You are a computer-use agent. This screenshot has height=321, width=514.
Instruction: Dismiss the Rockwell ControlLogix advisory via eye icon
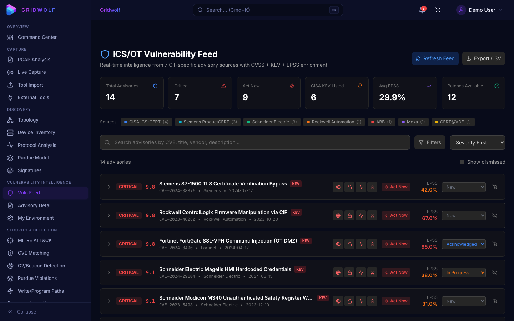[x=495, y=215]
